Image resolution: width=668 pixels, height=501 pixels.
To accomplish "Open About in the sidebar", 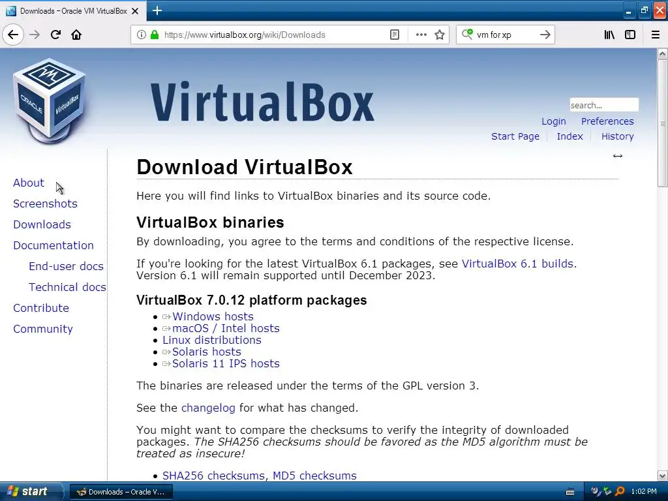I will point(29,183).
